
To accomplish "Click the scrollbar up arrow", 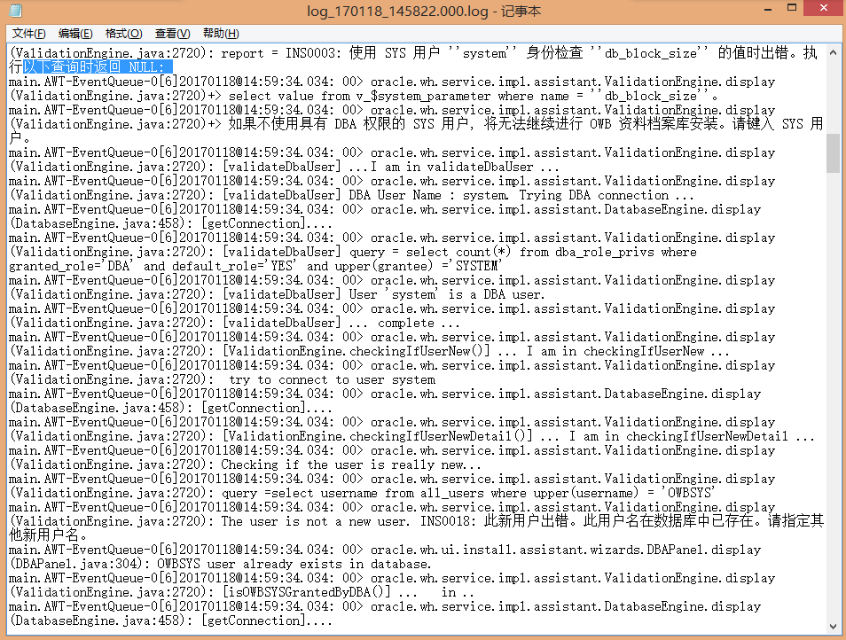I will pyautogui.click(x=833, y=53).
